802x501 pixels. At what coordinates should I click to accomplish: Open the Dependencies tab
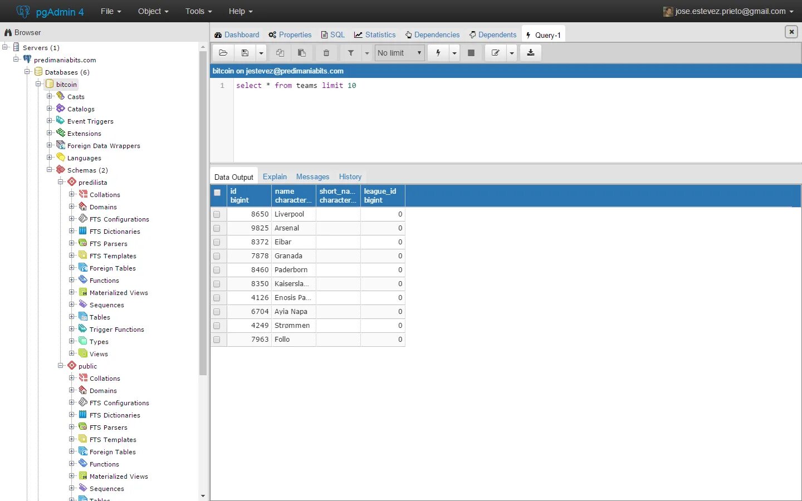click(x=432, y=35)
